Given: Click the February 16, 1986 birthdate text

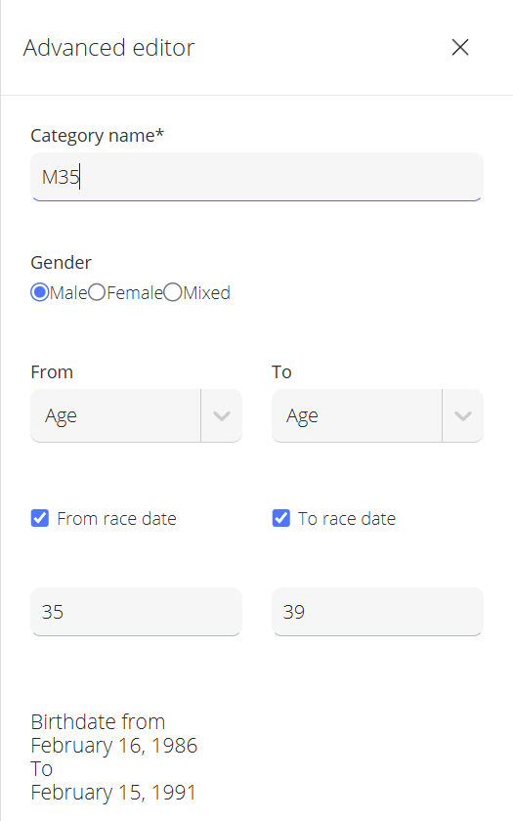Looking at the screenshot, I should [x=114, y=745].
